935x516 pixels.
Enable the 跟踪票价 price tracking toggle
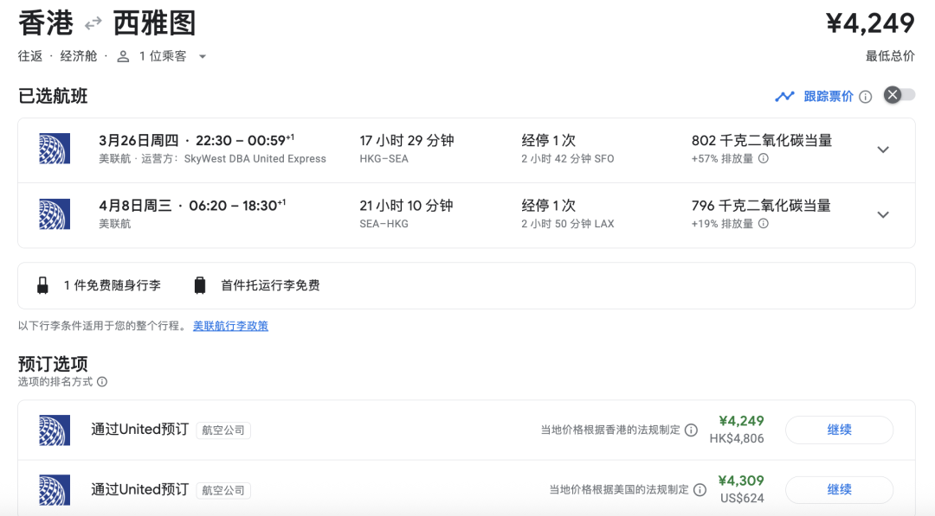click(899, 95)
